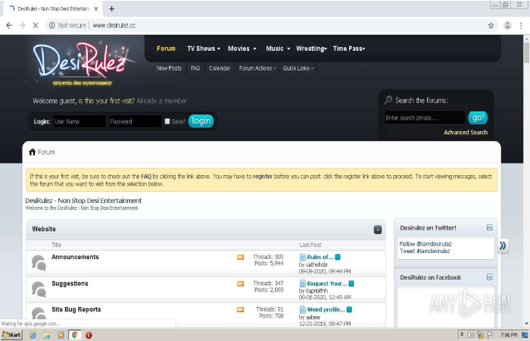530x341 pixels.
Task: Bookmark this page with the star icon
Action: point(491,25)
